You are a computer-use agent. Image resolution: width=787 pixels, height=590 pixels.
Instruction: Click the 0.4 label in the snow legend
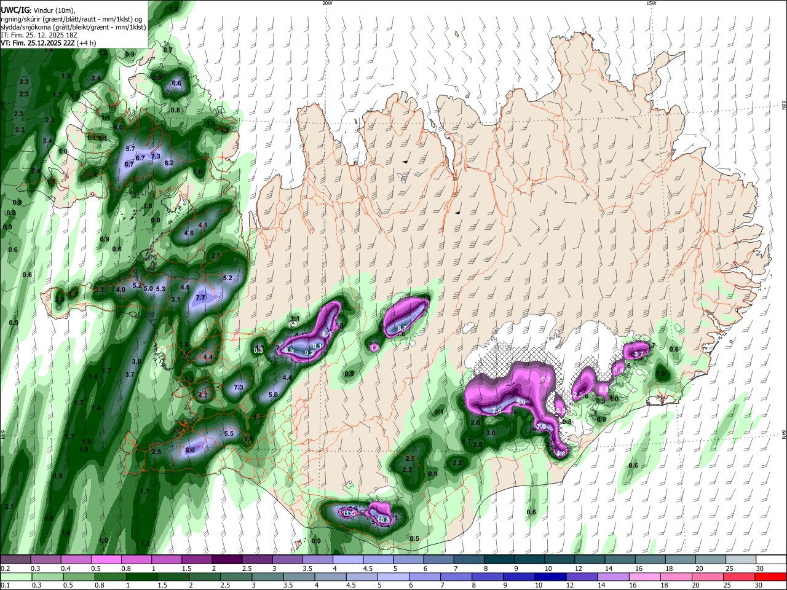pyautogui.click(x=66, y=568)
